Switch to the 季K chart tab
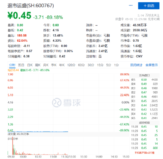 coord(54,65)
